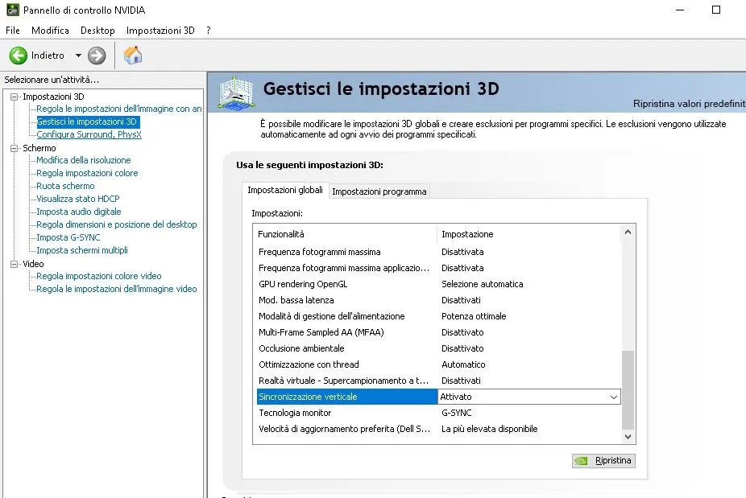Select Ottimizzazione con thread row
The height and width of the screenshot is (498, 746).
tap(438, 365)
